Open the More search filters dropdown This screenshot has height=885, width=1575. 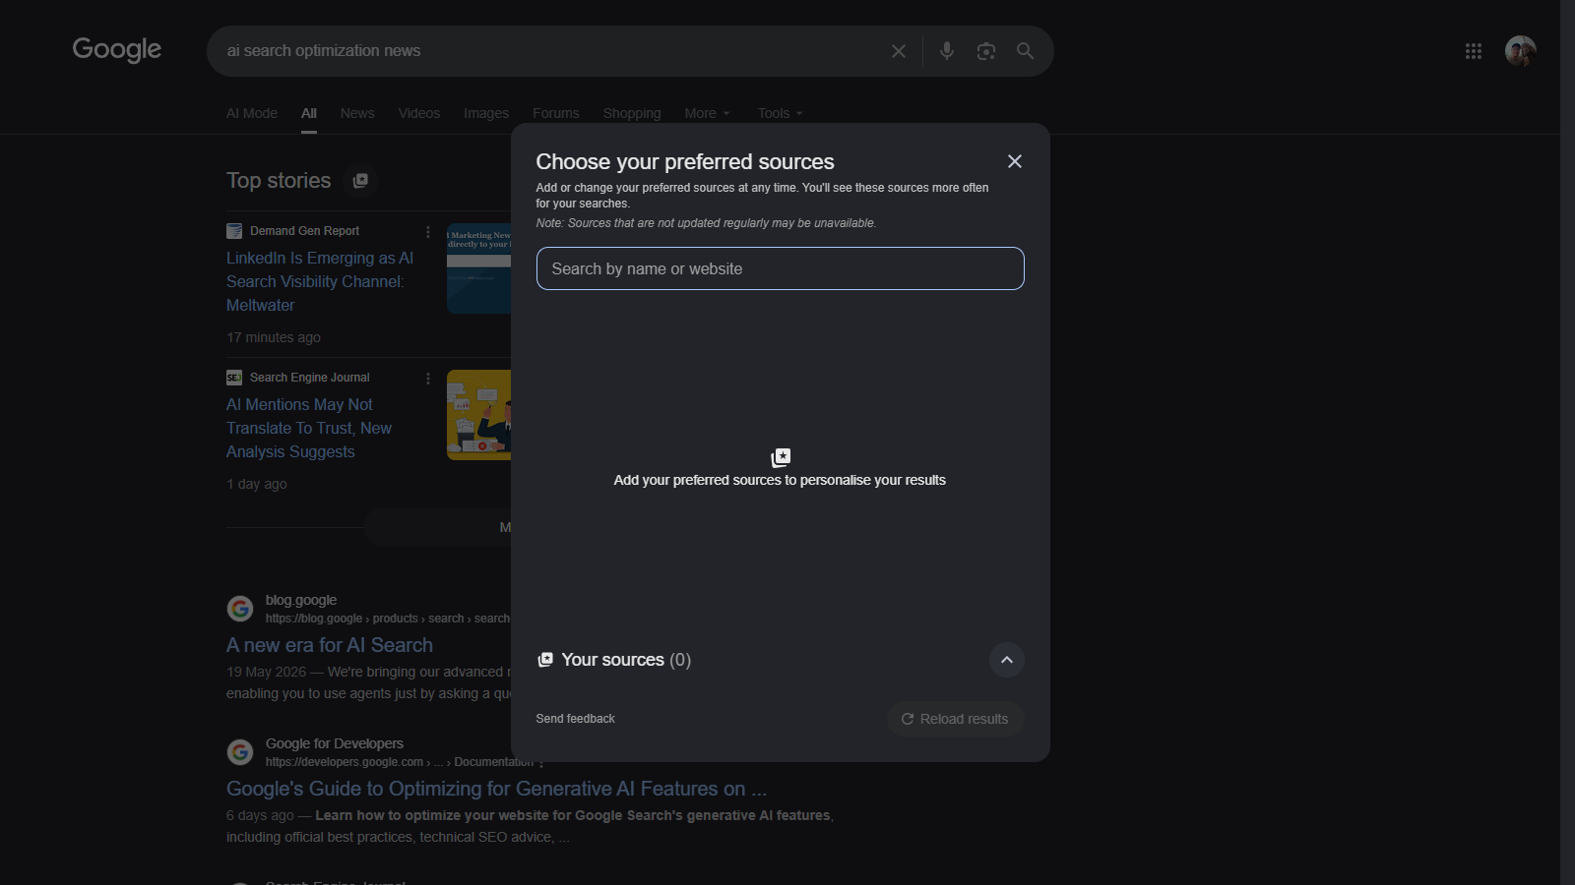click(x=708, y=113)
